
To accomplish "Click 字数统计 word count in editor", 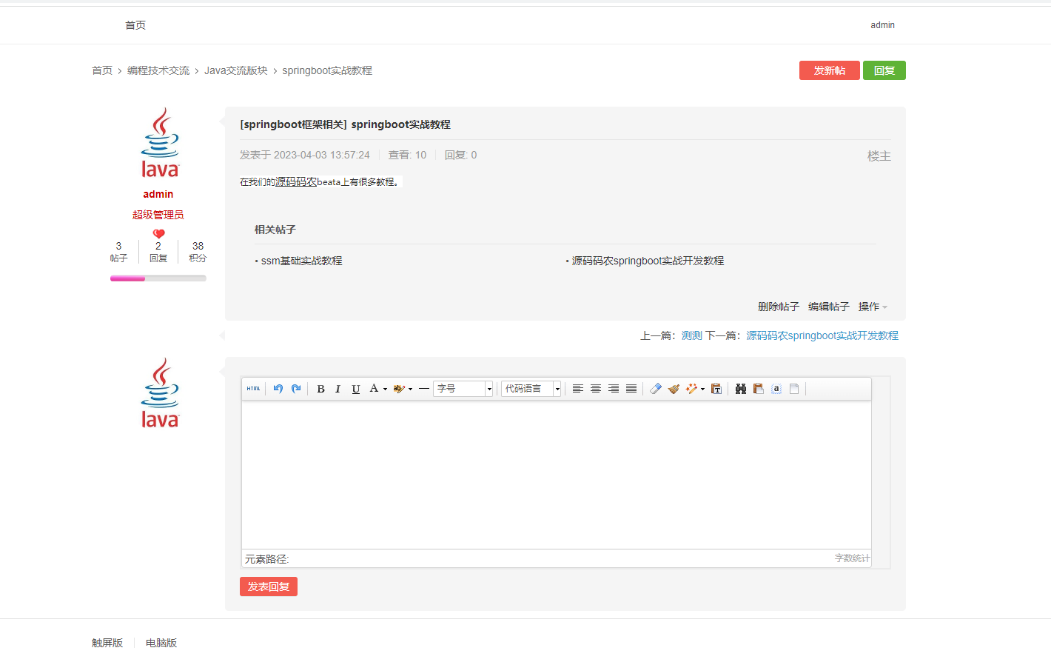I will (x=852, y=558).
